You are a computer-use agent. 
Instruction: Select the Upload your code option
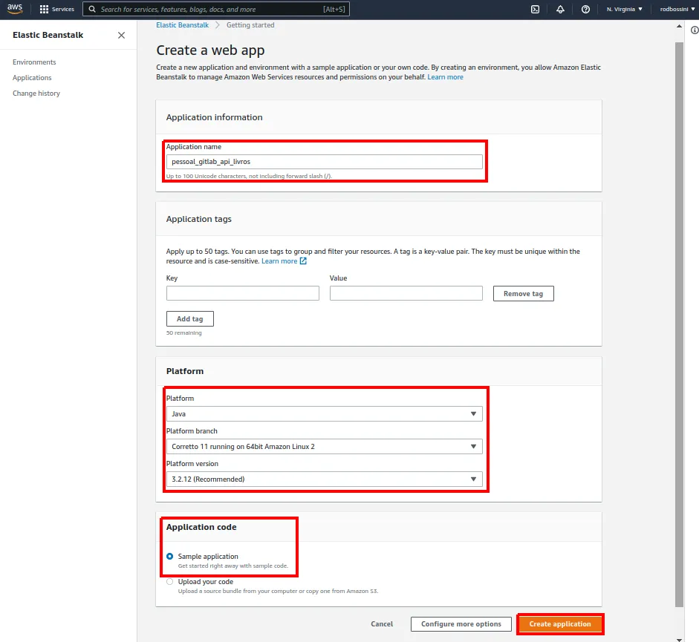pos(170,581)
